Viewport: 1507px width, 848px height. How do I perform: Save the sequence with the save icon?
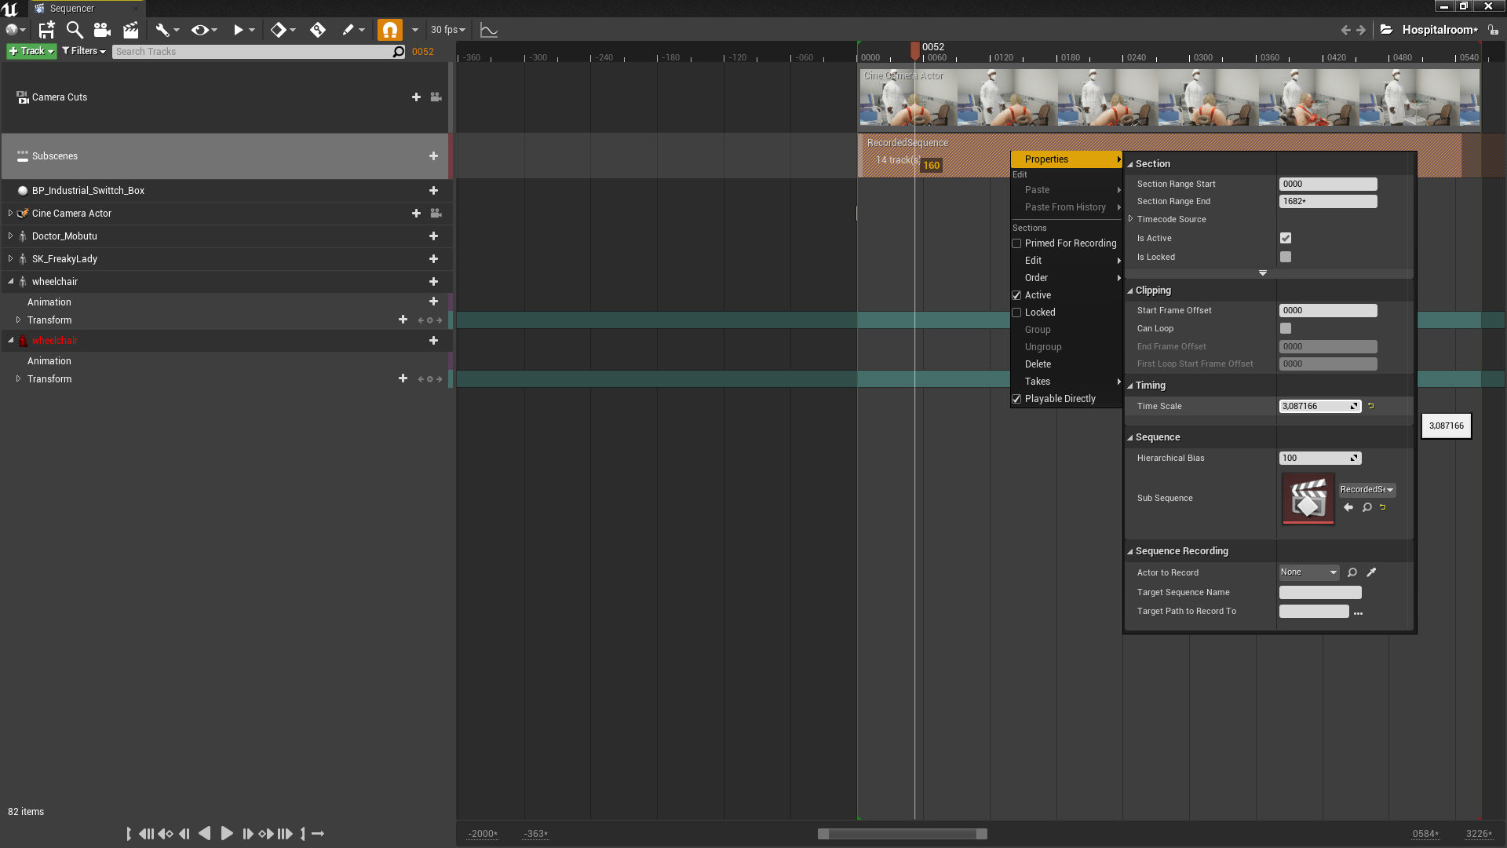point(47,30)
